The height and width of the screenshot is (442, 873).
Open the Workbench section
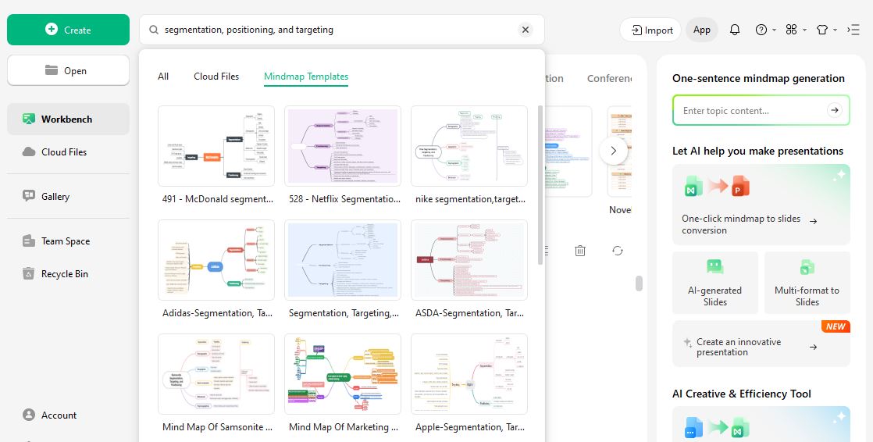(x=68, y=119)
